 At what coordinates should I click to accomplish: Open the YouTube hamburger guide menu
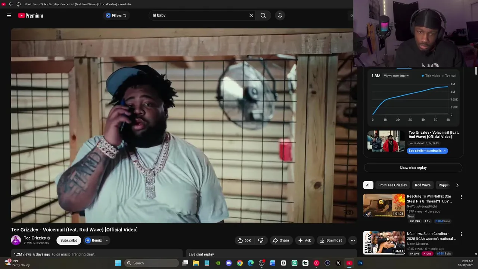(x=9, y=15)
